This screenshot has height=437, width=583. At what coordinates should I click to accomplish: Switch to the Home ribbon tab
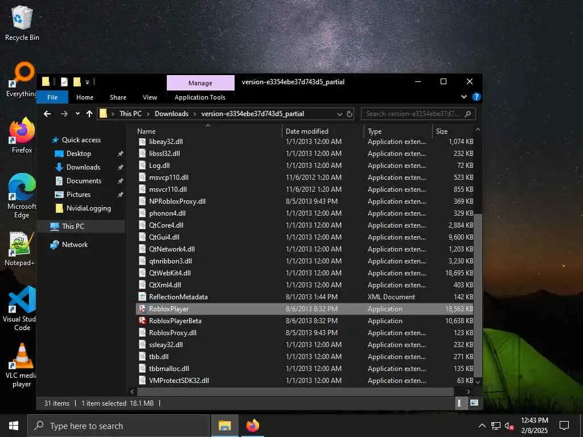(x=85, y=97)
